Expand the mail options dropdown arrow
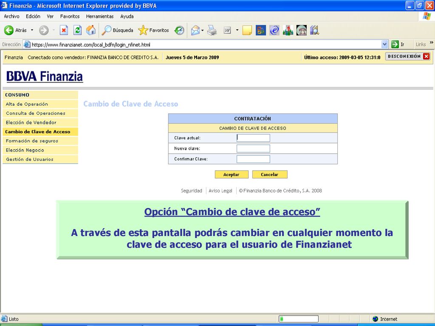 (203, 30)
